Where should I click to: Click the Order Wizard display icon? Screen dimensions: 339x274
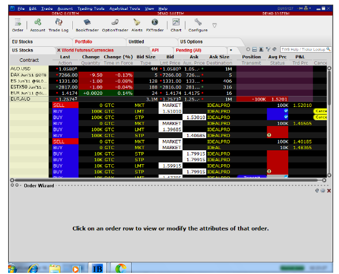[x=323, y=190]
